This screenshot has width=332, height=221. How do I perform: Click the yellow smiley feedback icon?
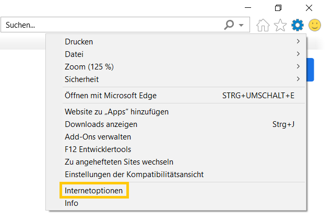(x=315, y=25)
